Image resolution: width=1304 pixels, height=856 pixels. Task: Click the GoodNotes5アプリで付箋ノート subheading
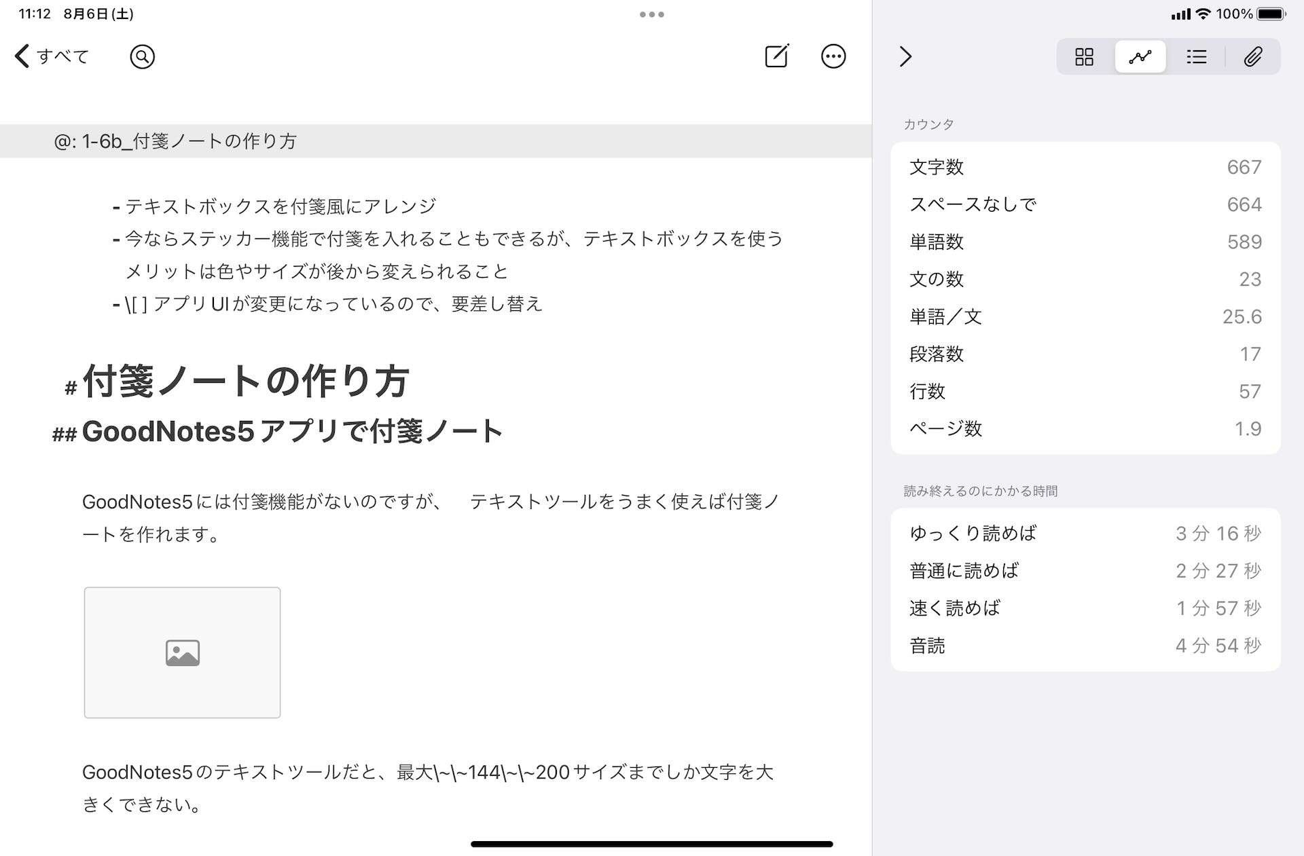point(292,432)
